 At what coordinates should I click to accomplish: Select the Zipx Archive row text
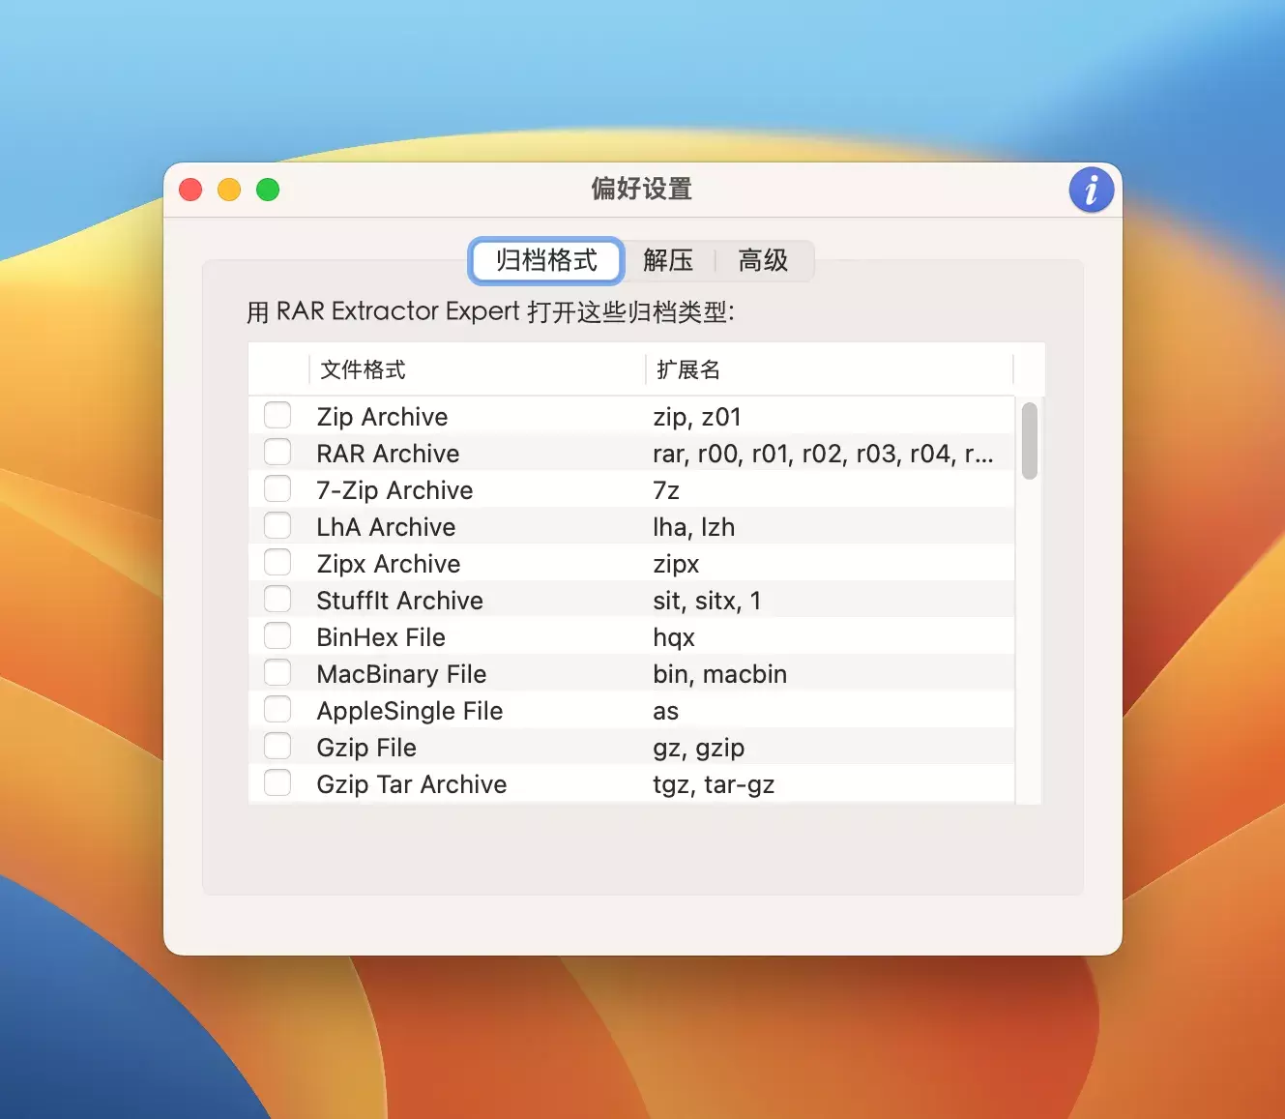[x=389, y=564]
